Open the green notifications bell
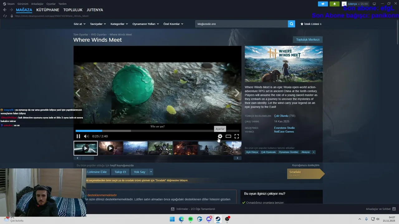Image resolution: width=399 pixels, height=224 pixels. coord(335,4)
